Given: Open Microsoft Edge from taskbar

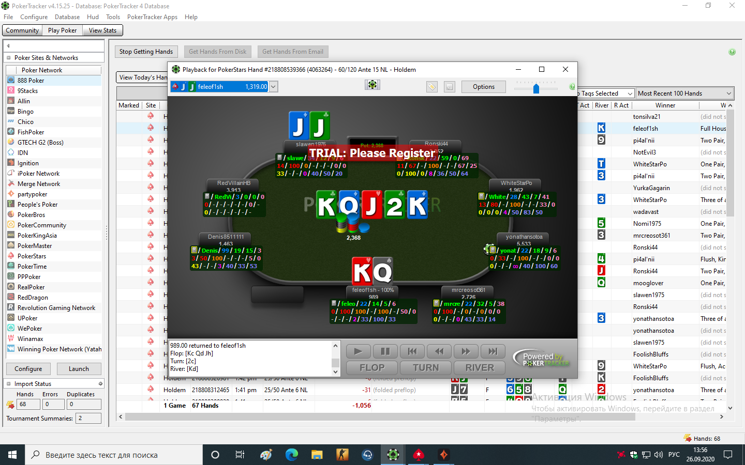Looking at the screenshot, I should click(x=292, y=455).
